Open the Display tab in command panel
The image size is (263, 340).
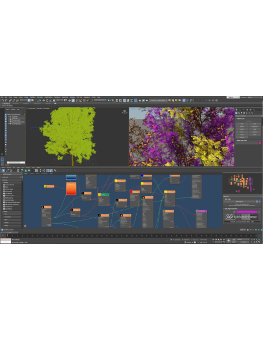250,110
